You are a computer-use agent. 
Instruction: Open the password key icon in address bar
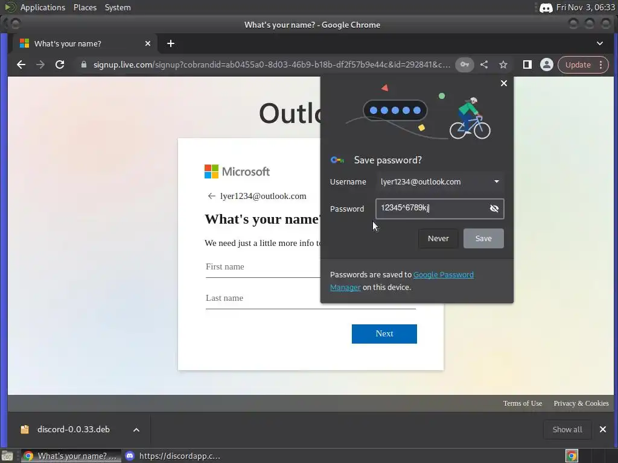465,65
